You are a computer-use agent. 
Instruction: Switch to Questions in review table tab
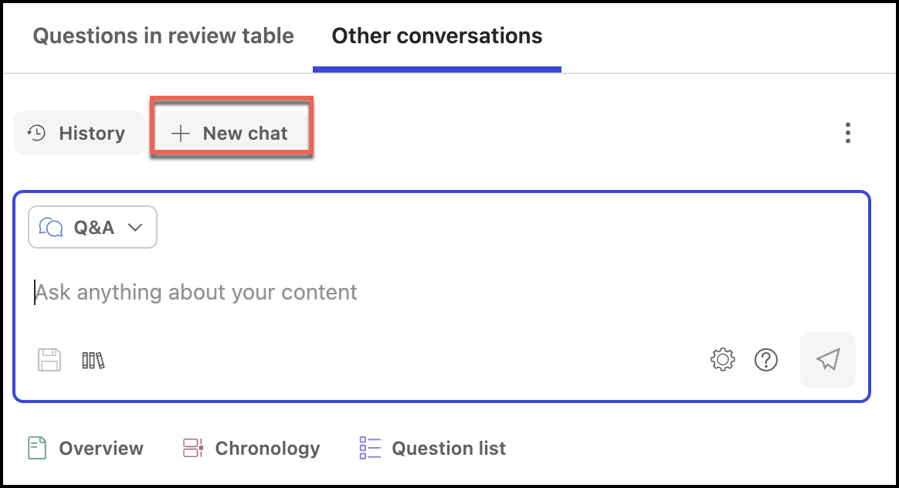pos(163,36)
